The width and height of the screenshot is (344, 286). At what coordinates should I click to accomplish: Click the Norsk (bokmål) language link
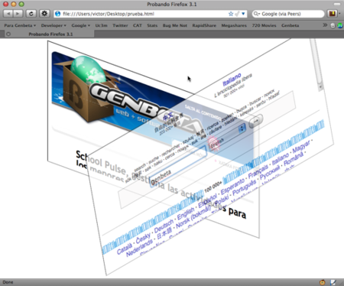pos(193,217)
